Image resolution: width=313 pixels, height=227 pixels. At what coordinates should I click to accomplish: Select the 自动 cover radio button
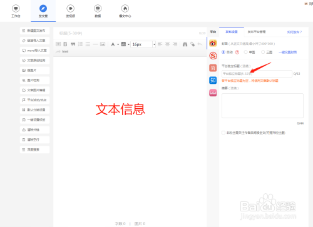[x=223, y=52]
